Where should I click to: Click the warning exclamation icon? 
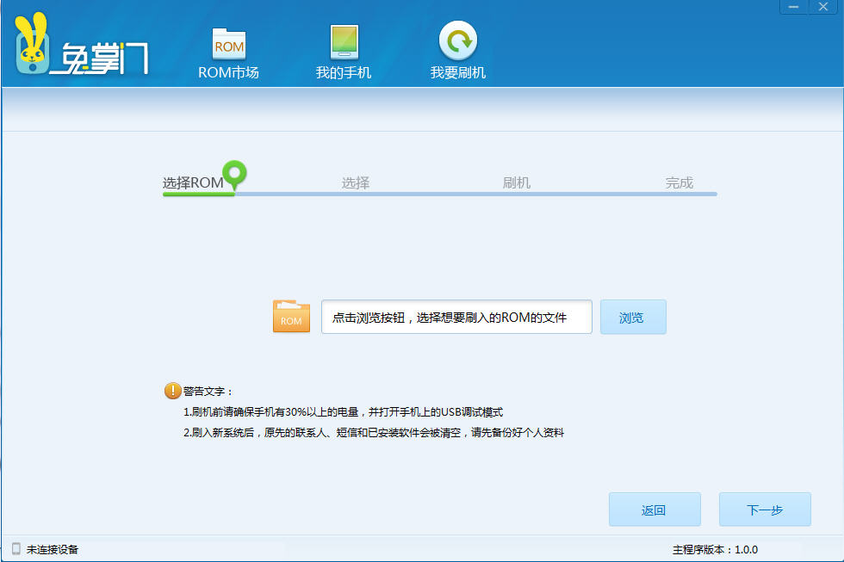click(x=172, y=391)
